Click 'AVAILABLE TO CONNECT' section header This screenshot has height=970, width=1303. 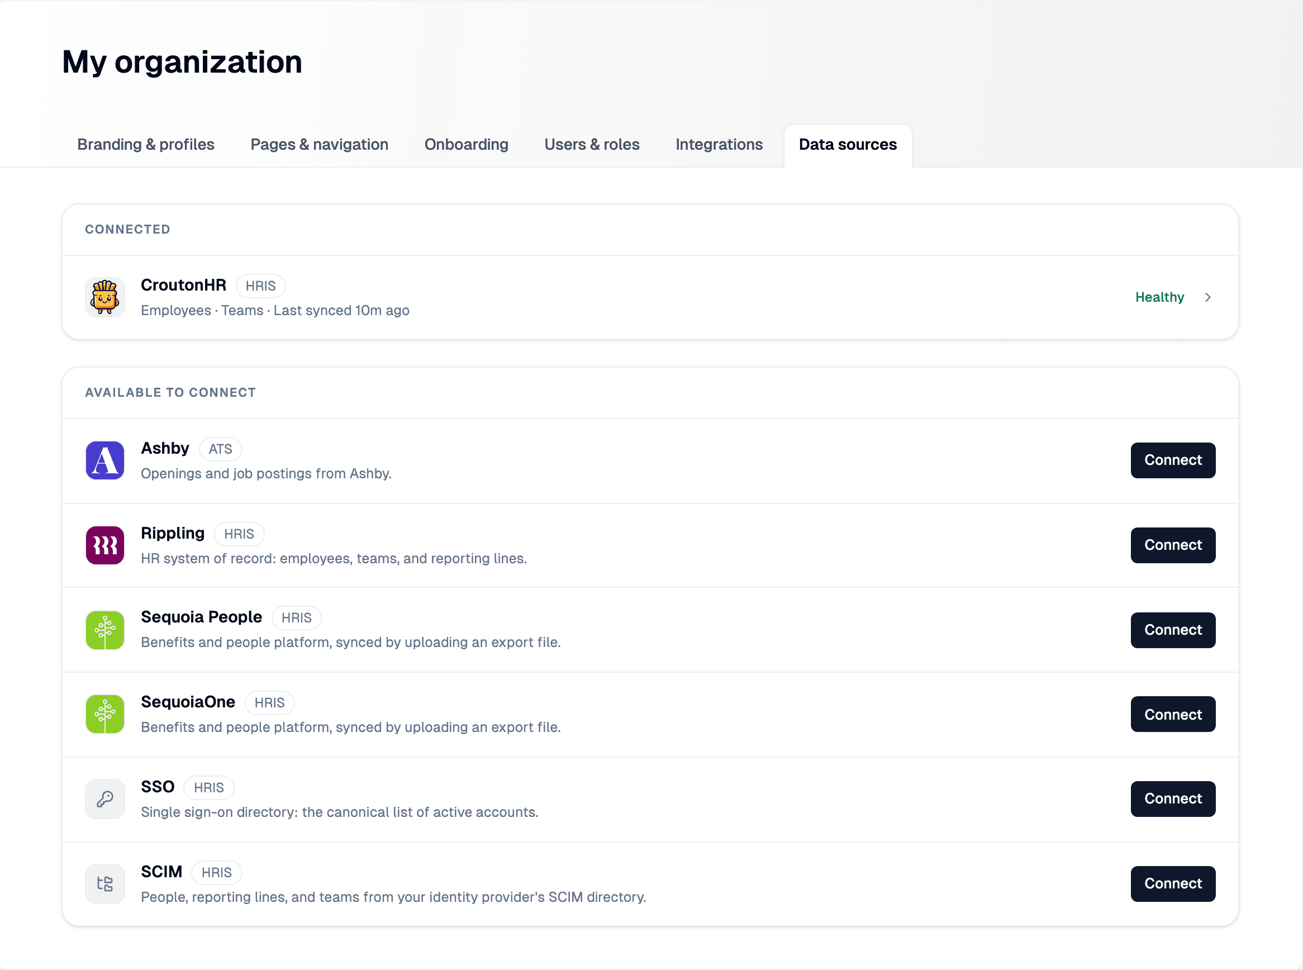(170, 392)
